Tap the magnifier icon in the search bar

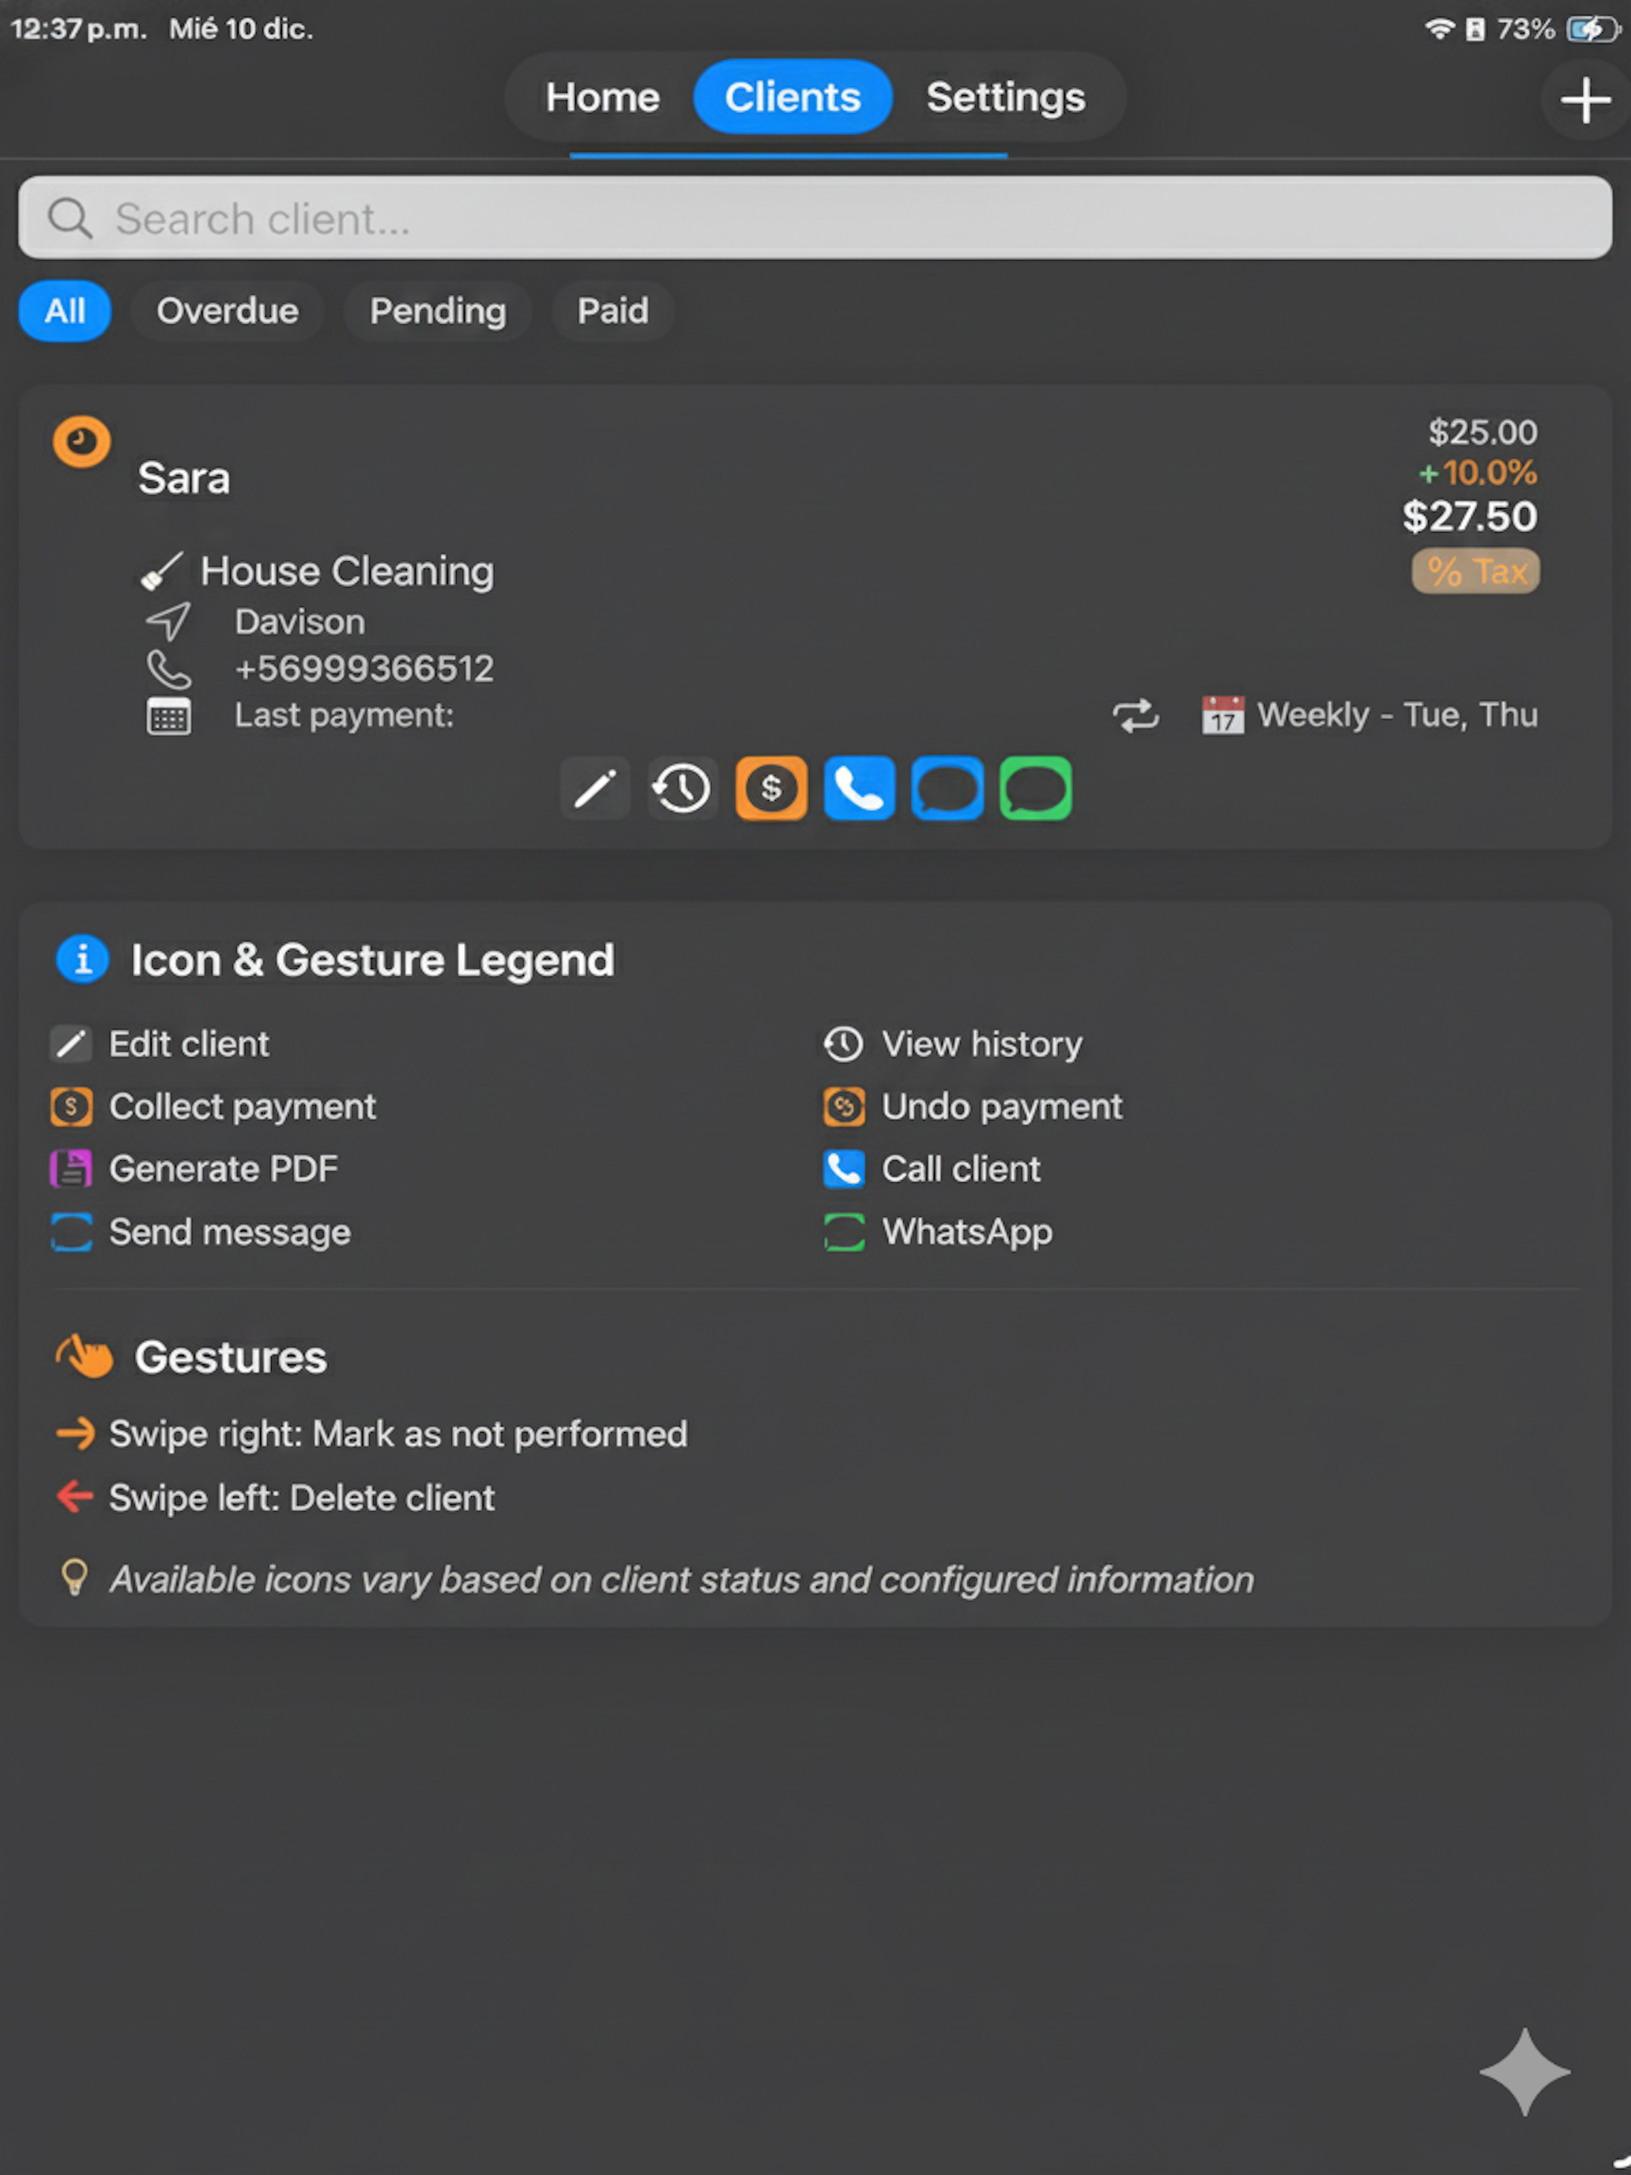pyautogui.click(x=70, y=218)
